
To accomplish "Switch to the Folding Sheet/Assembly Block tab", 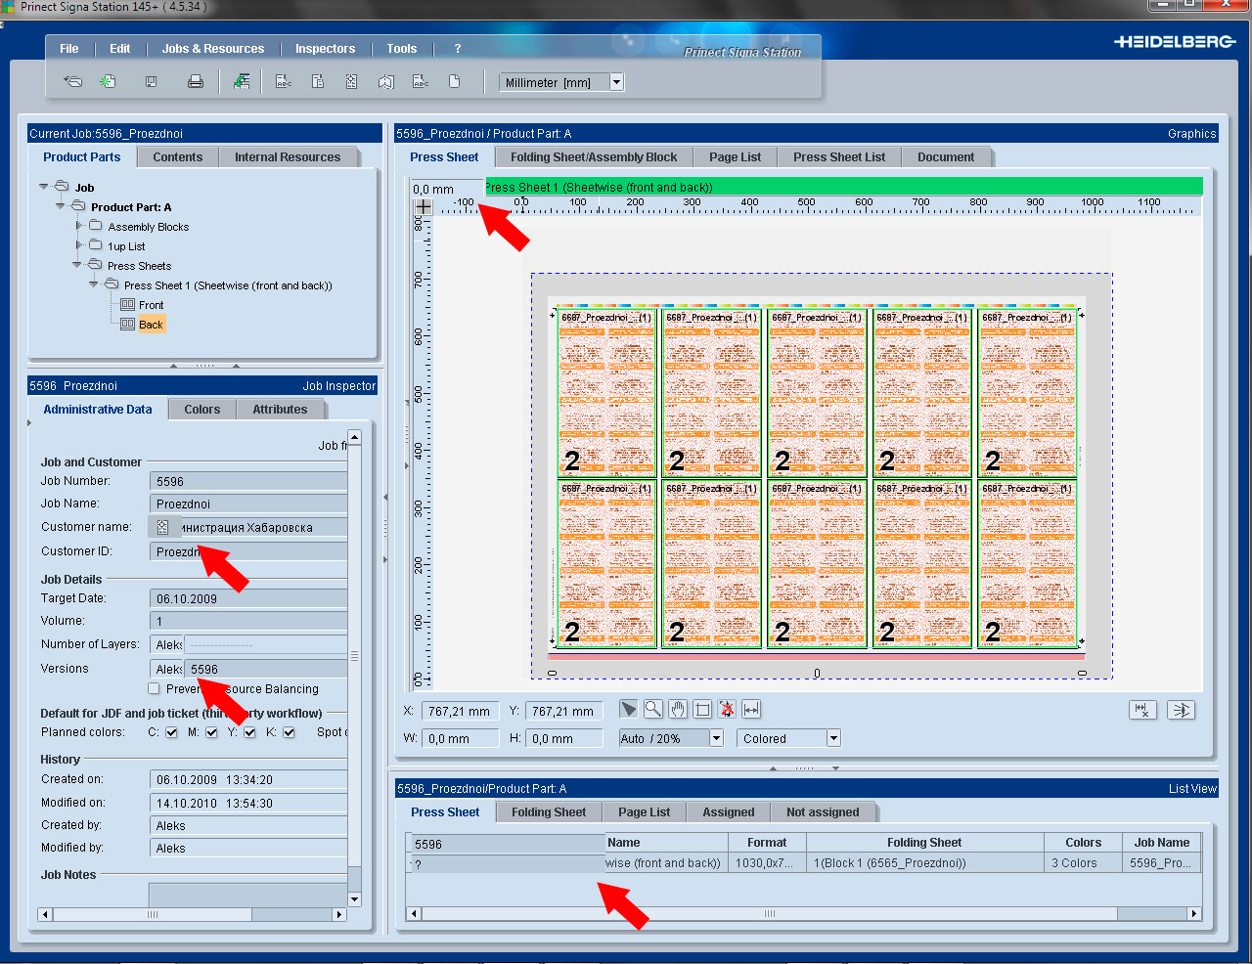I will tap(594, 156).
